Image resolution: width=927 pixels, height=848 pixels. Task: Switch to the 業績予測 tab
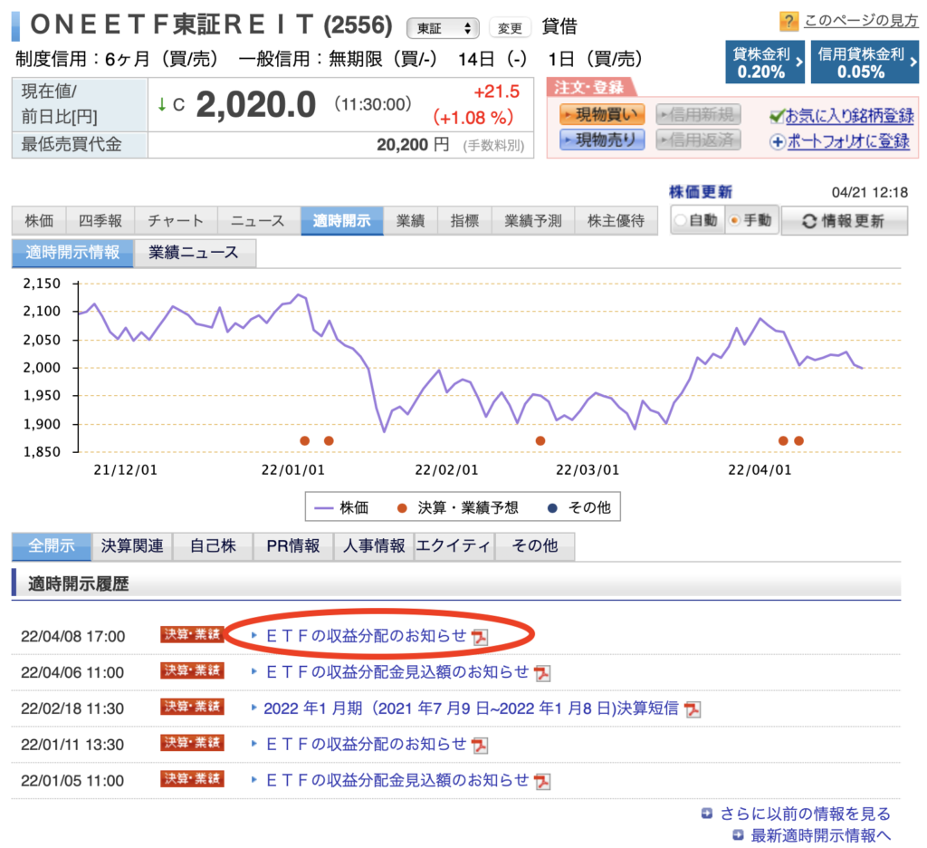[532, 221]
